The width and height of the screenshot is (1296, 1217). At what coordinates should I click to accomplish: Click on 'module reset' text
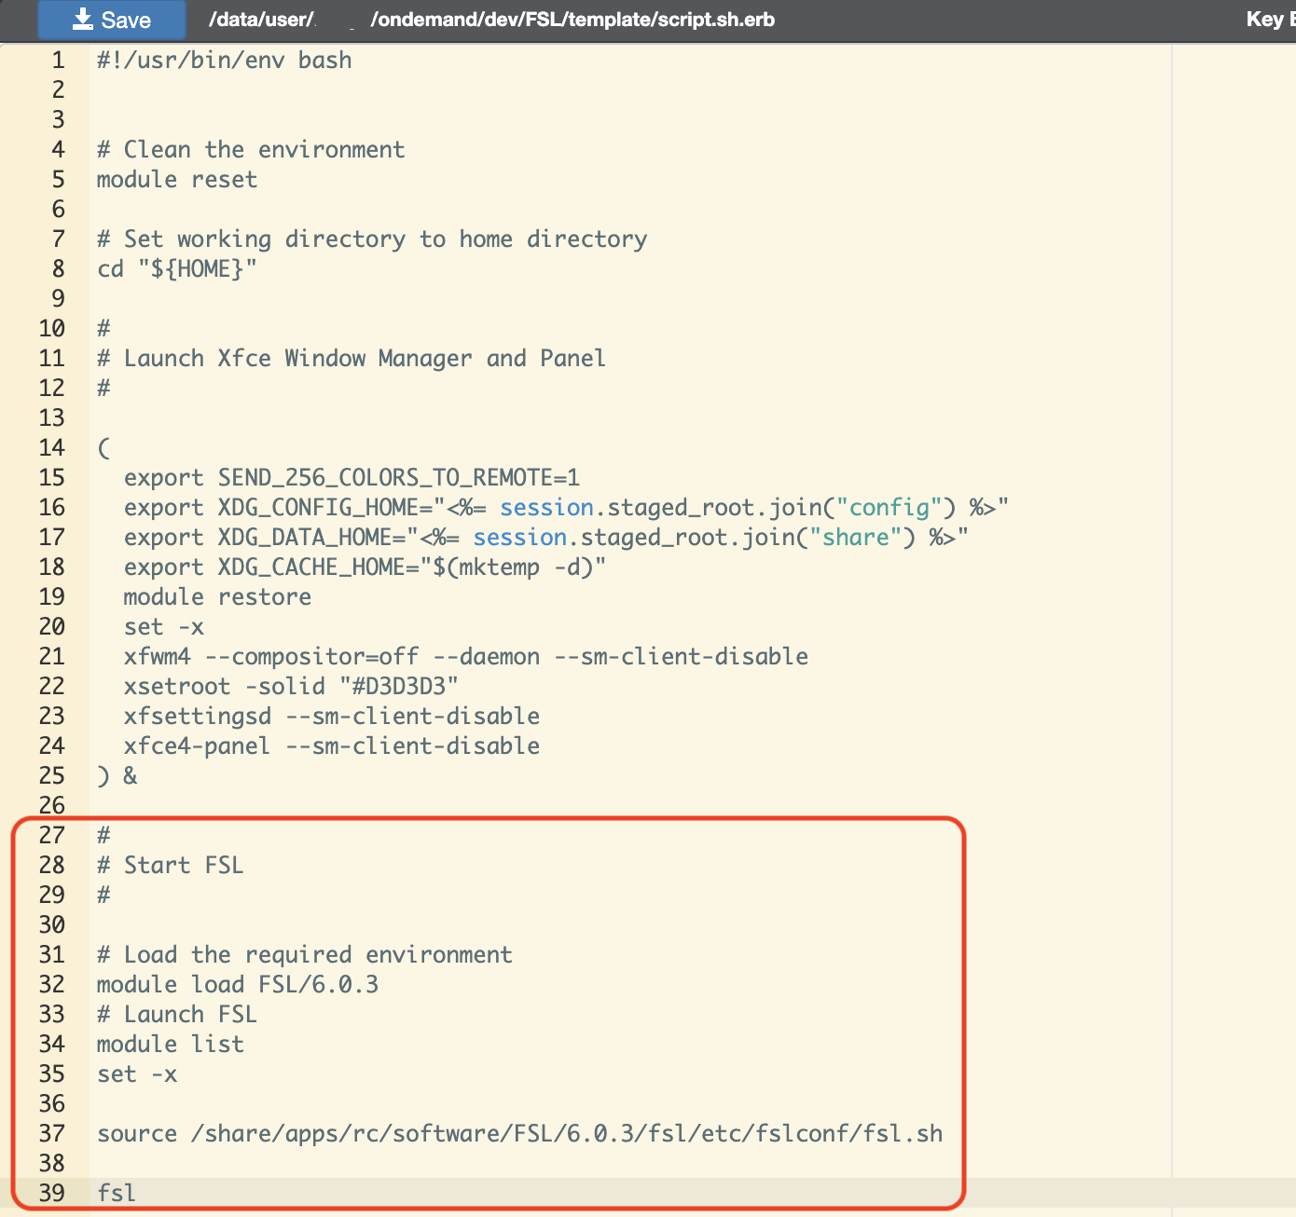177,179
